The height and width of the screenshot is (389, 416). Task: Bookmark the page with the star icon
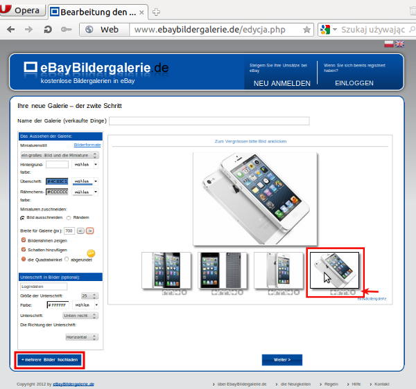(x=306, y=29)
